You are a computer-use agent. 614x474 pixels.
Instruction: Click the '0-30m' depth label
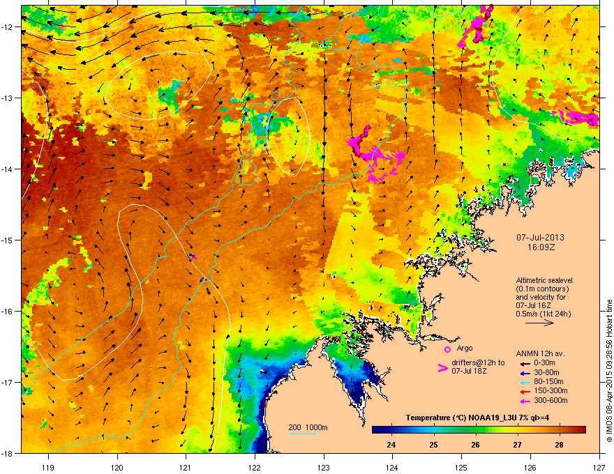pos(544,363)
